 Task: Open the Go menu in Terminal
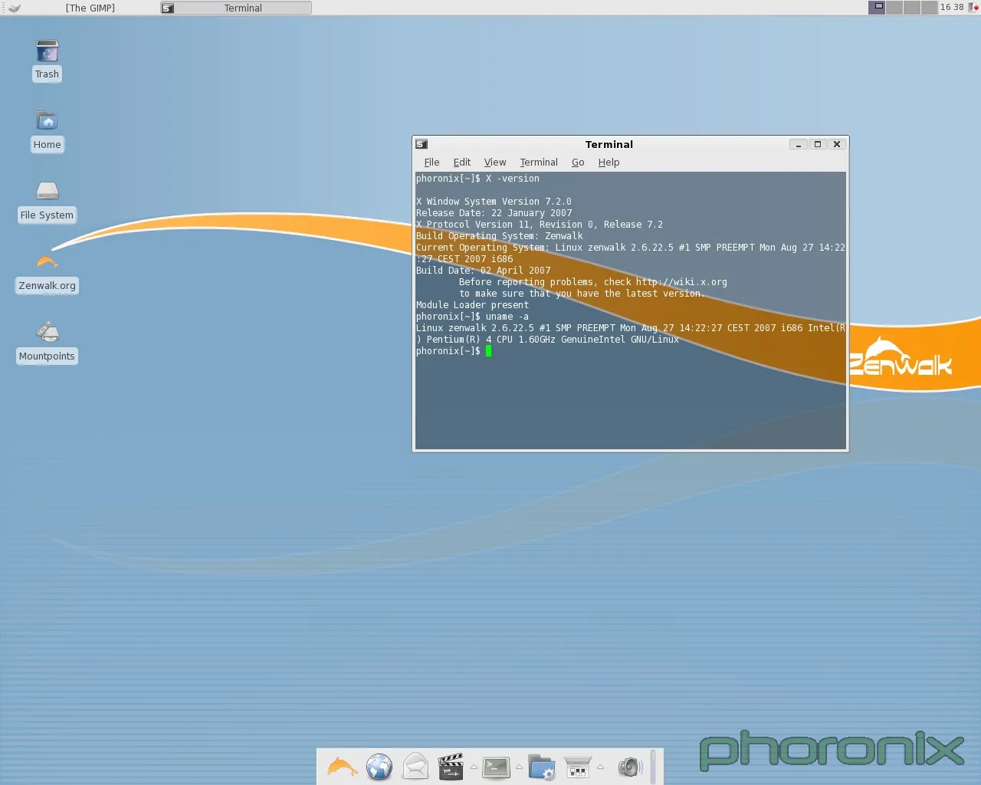[x=578, y=163]
